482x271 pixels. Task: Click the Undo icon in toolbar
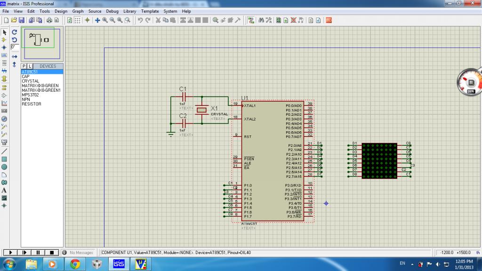140,20
